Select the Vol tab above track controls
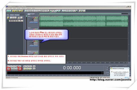Image resolution: width=137 pixels, height=90 pixels. point(29,14)
